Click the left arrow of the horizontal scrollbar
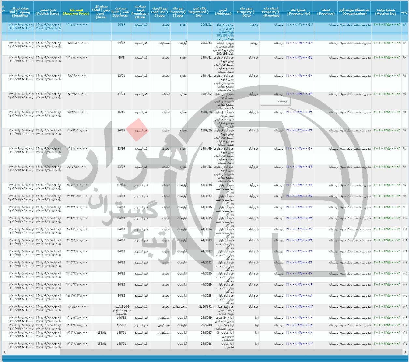Screen dimensions: 409x362 [x=4, y=352]
